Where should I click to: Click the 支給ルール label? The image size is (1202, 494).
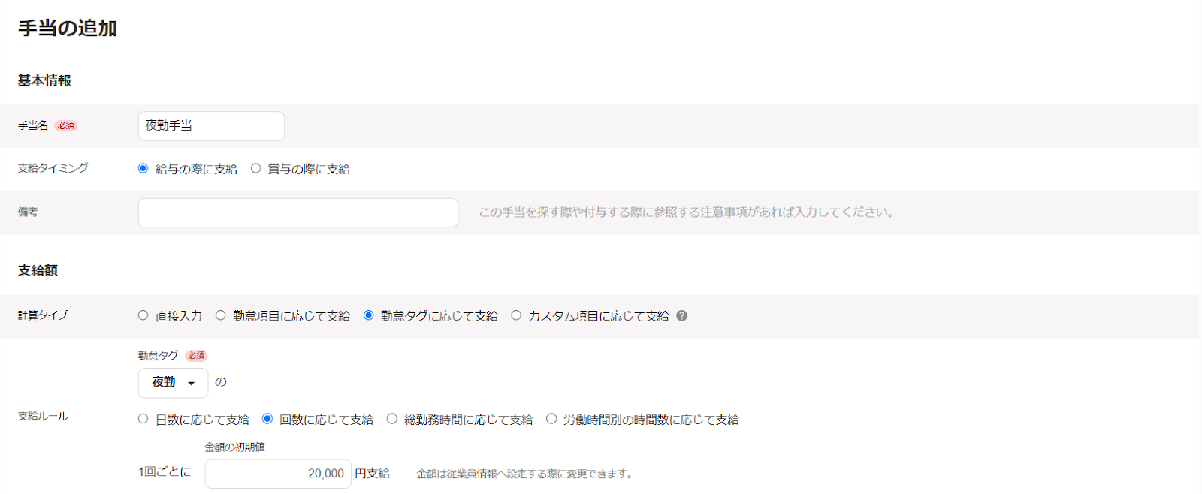click(x=43, y=416)
